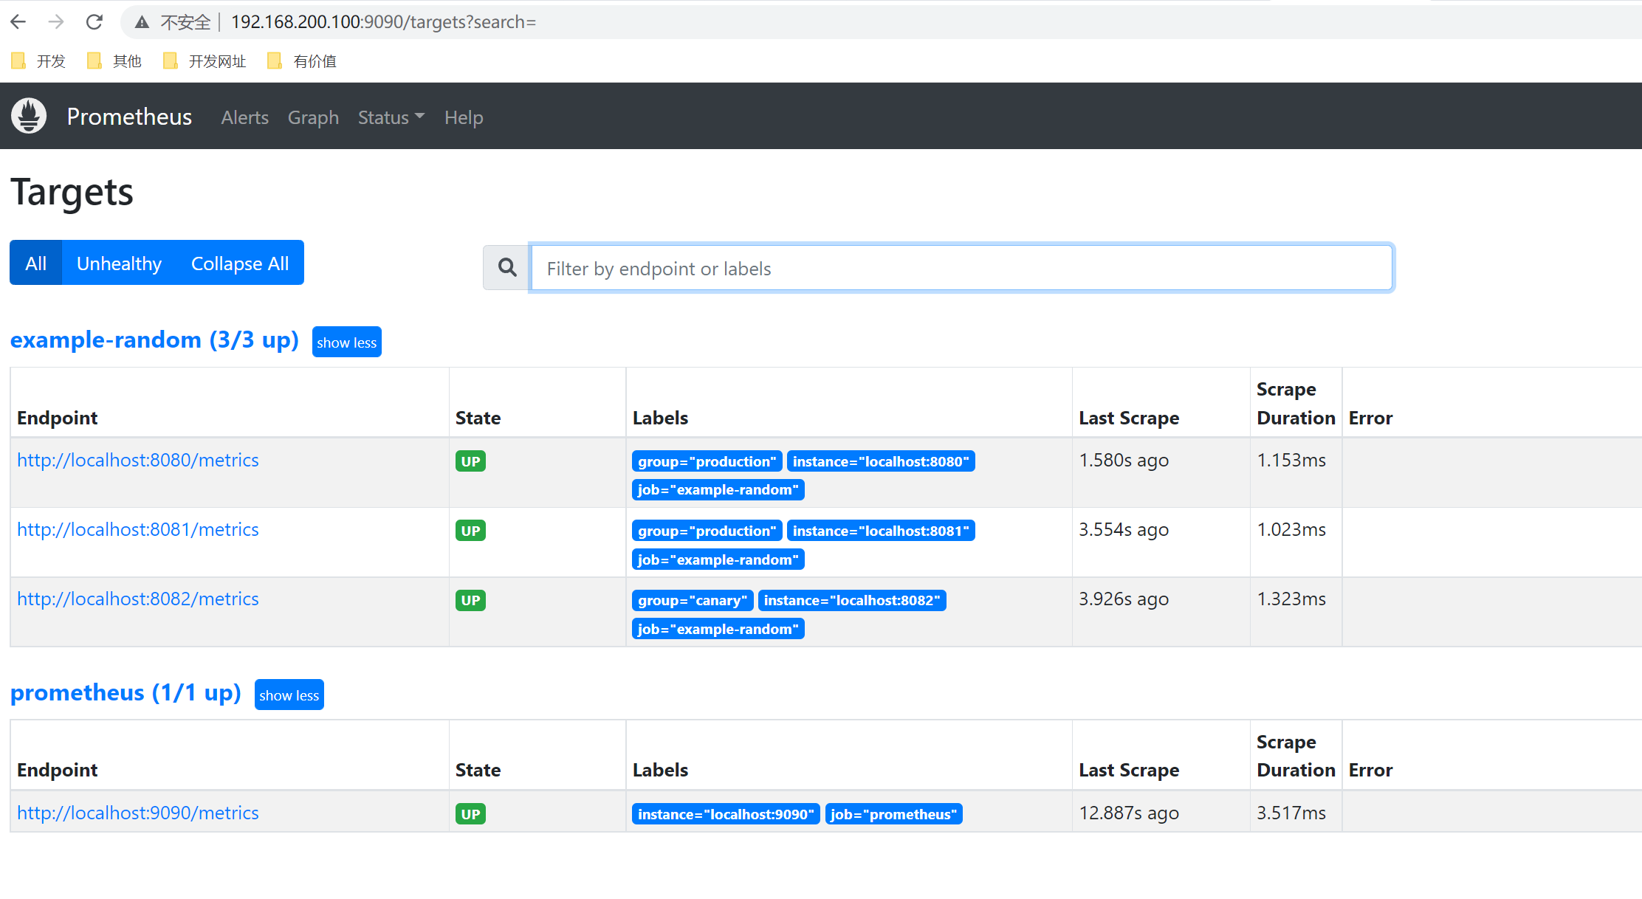1642x899 pixels.
Task: Click the browser forward arrow
Action: [x=56, y=22]
